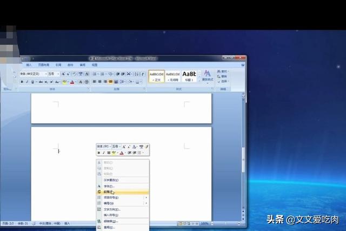Open the Borders dropdown in Paragraph group

coord(138,82)
